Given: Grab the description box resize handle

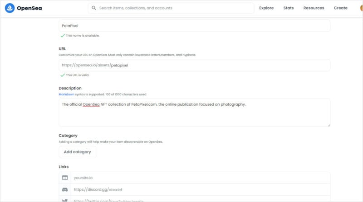Looking at the screenshot, I should (329, 125).
